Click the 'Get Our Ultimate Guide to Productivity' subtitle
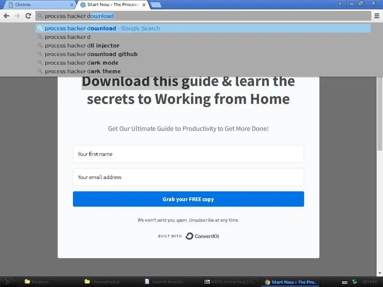The height and width of the screenshot is (287, 383). click(x=189, y=129)
